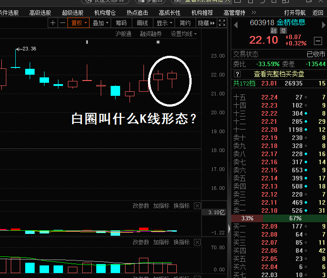Click the 隐藏 panel arrows button
This screenshot has height=278, width=327.
point(206,23)
